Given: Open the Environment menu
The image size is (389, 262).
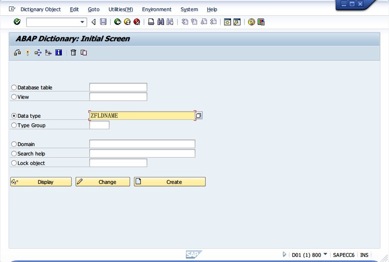Looking at the screenshot, I should (157, 9).
